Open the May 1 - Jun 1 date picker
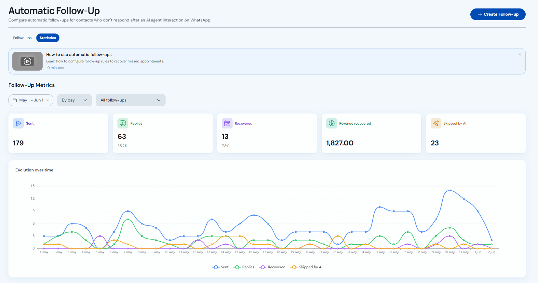The width and height of the screenshot is (538, 283). [31, 100]
